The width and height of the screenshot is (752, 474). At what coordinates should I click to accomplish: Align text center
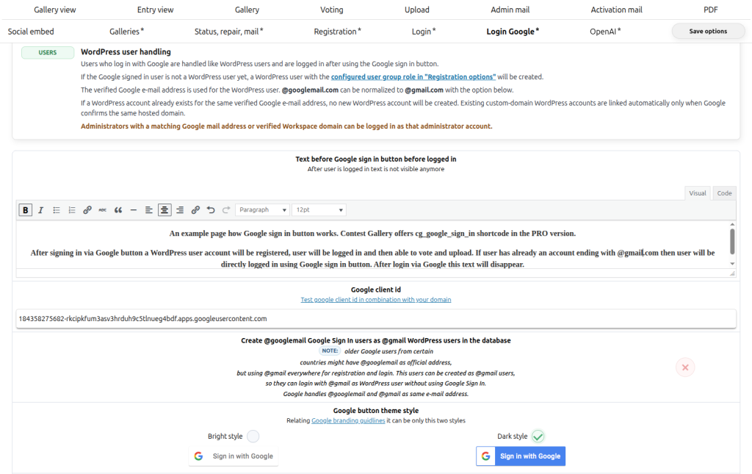(x=164, y=210)
